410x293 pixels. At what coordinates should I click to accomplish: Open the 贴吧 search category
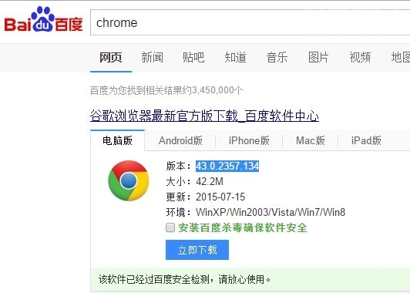pyautogui.click(x=193, y=57)
